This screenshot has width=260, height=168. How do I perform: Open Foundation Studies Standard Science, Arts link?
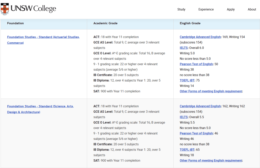(40, 109)
